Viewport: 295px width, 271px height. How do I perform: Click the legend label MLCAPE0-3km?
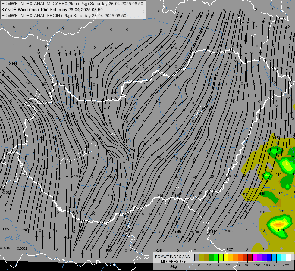pyautogui.click(x=173, y=262)
